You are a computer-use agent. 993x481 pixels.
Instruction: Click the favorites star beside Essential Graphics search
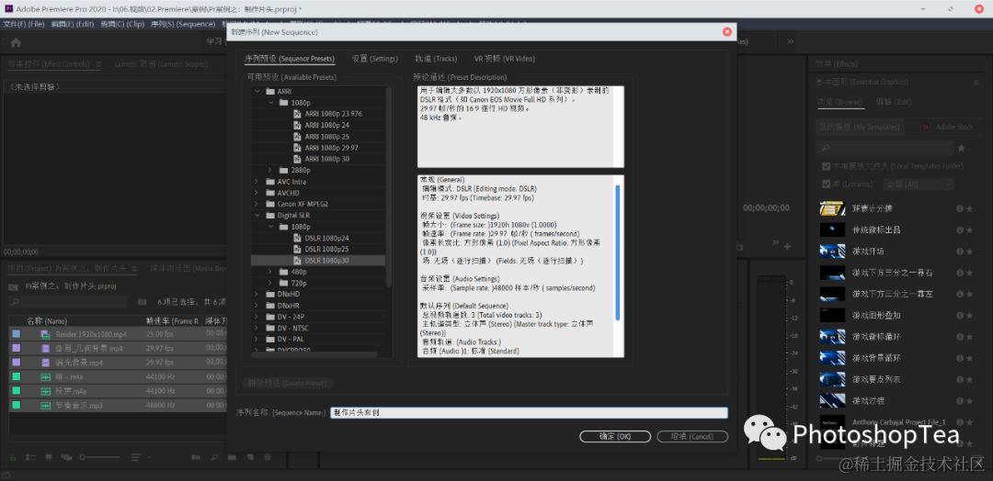(x=962, y=148)
